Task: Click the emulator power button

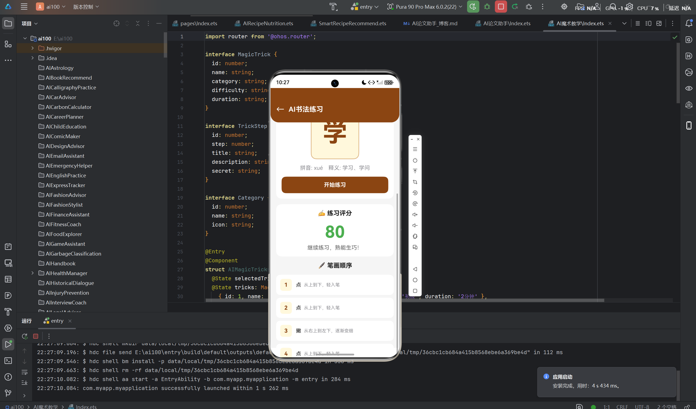Action: coord(415,161)
